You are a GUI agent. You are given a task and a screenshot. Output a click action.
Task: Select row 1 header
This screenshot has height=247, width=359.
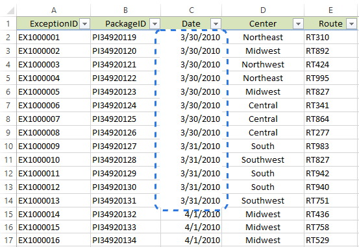point(8,24)
